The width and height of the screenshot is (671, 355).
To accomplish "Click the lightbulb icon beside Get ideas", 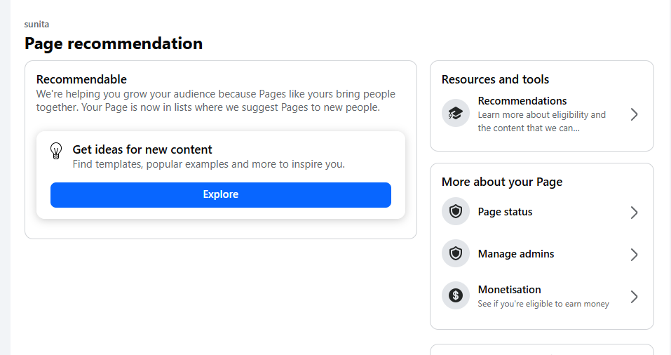I will pyautogui.click(x=57, y=151).
